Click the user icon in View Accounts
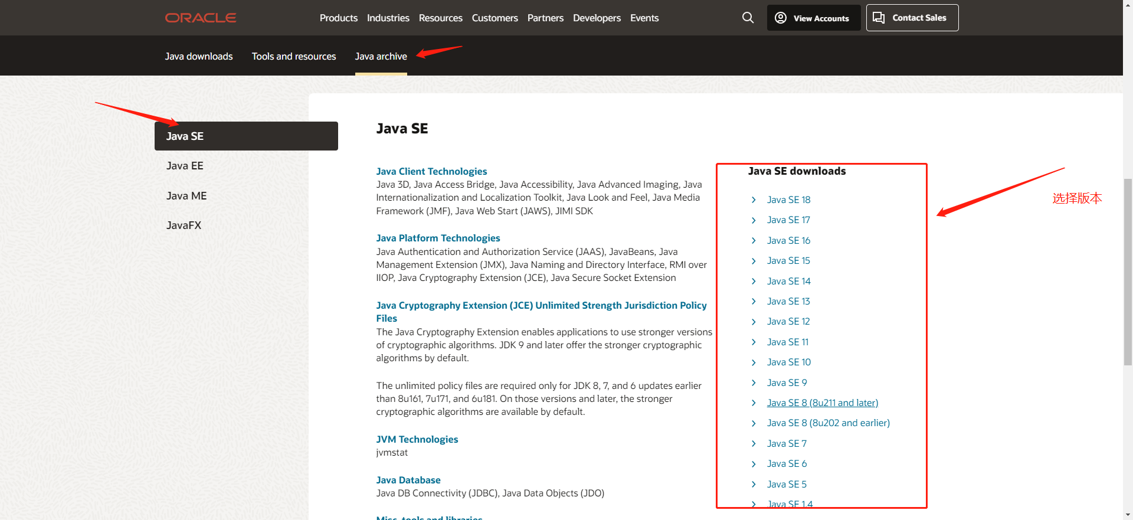This screenshot has width=1133, height=520. (781, 18)
